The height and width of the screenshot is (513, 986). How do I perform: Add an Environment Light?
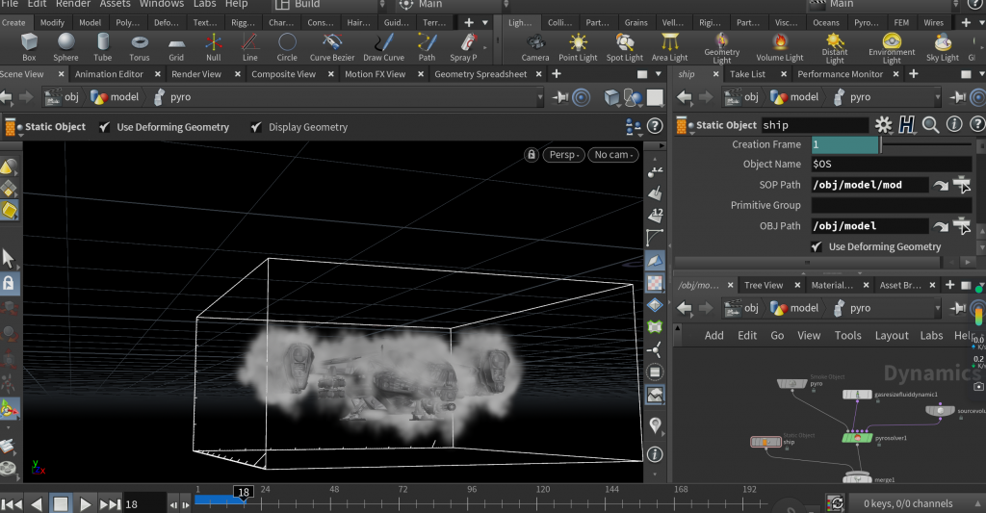pyautogui.click(x=892, y=48)
